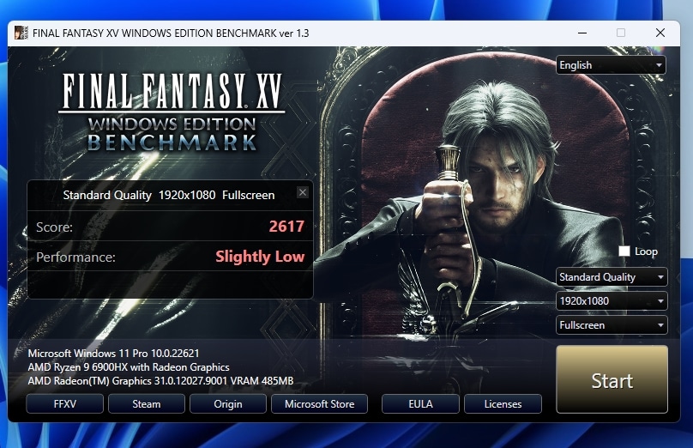Click the Slightly Low performance rating
Viewport: 693px width, 448px height.
[260, 257]
